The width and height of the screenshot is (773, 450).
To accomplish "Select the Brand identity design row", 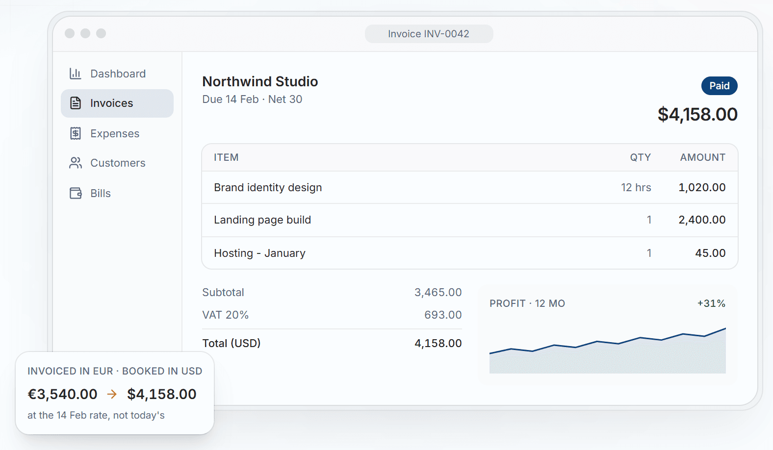I will click(x=470, y=187).
